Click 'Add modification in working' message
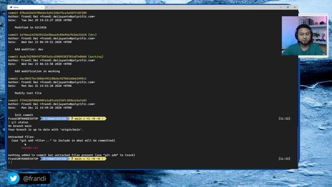Screen dimensions: 332x187 pos(37,71)
